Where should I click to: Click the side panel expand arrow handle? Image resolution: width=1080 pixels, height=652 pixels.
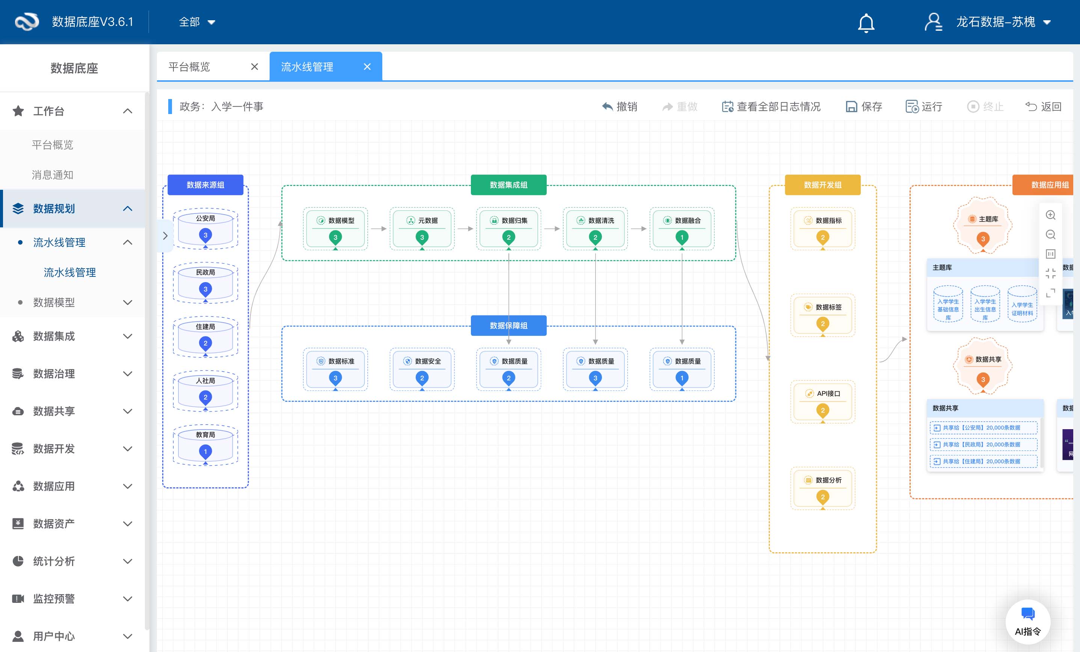[165, 236]
